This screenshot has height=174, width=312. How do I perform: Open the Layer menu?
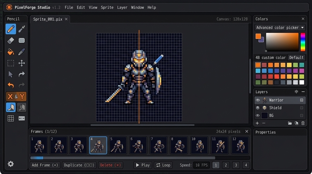tap(122, 7)
